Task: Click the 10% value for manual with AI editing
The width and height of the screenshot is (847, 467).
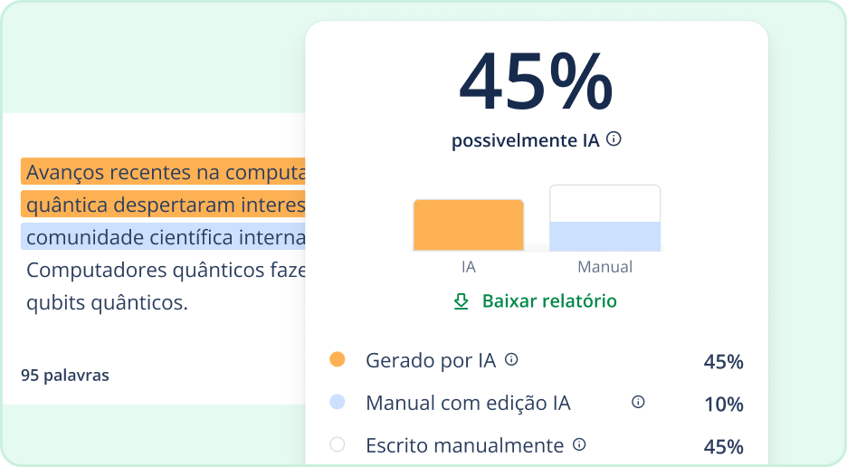Action: [723, 404]
